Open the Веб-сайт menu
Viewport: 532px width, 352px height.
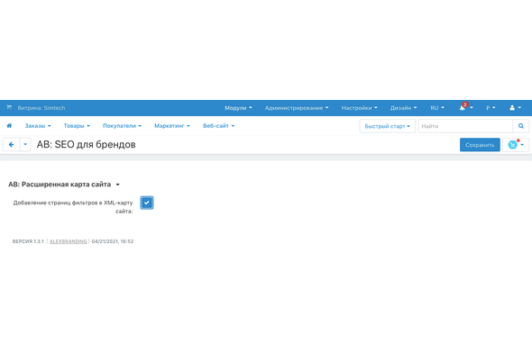point(219,126)
